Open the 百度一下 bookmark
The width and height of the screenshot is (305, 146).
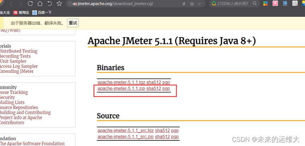(x=42, y=13)
